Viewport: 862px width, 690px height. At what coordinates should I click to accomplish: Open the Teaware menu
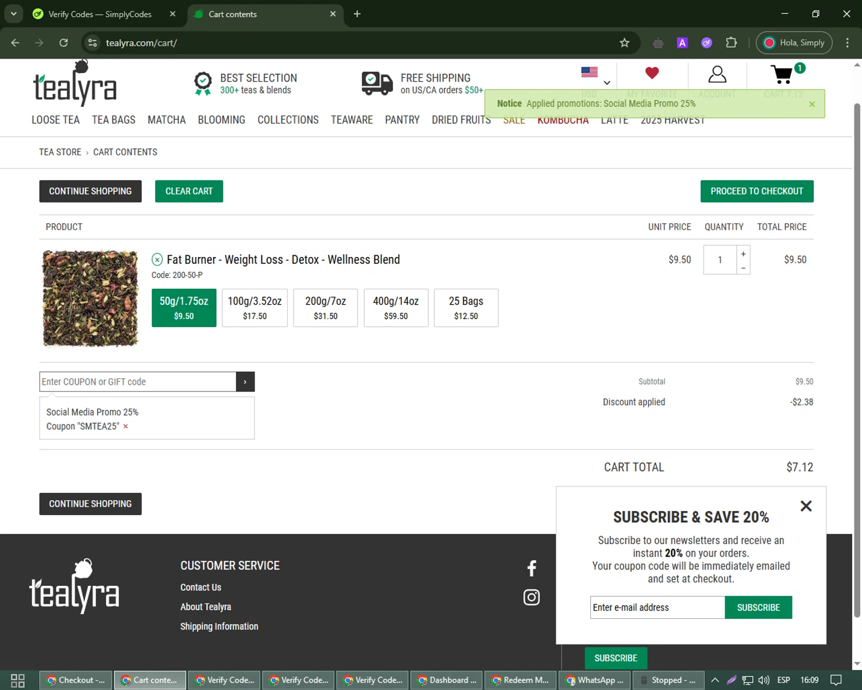pyautogui.click(x=352, y=120)
